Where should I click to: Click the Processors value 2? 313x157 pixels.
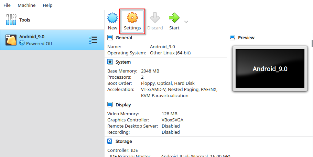(x=142, y=77)
